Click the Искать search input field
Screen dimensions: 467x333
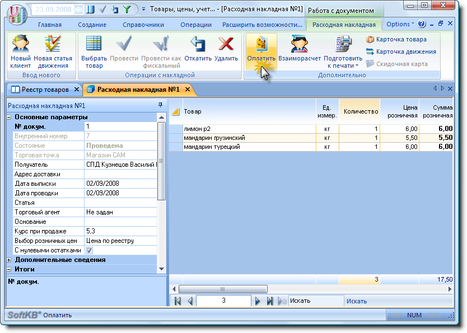pyautogui.click(x=316, y=301)
